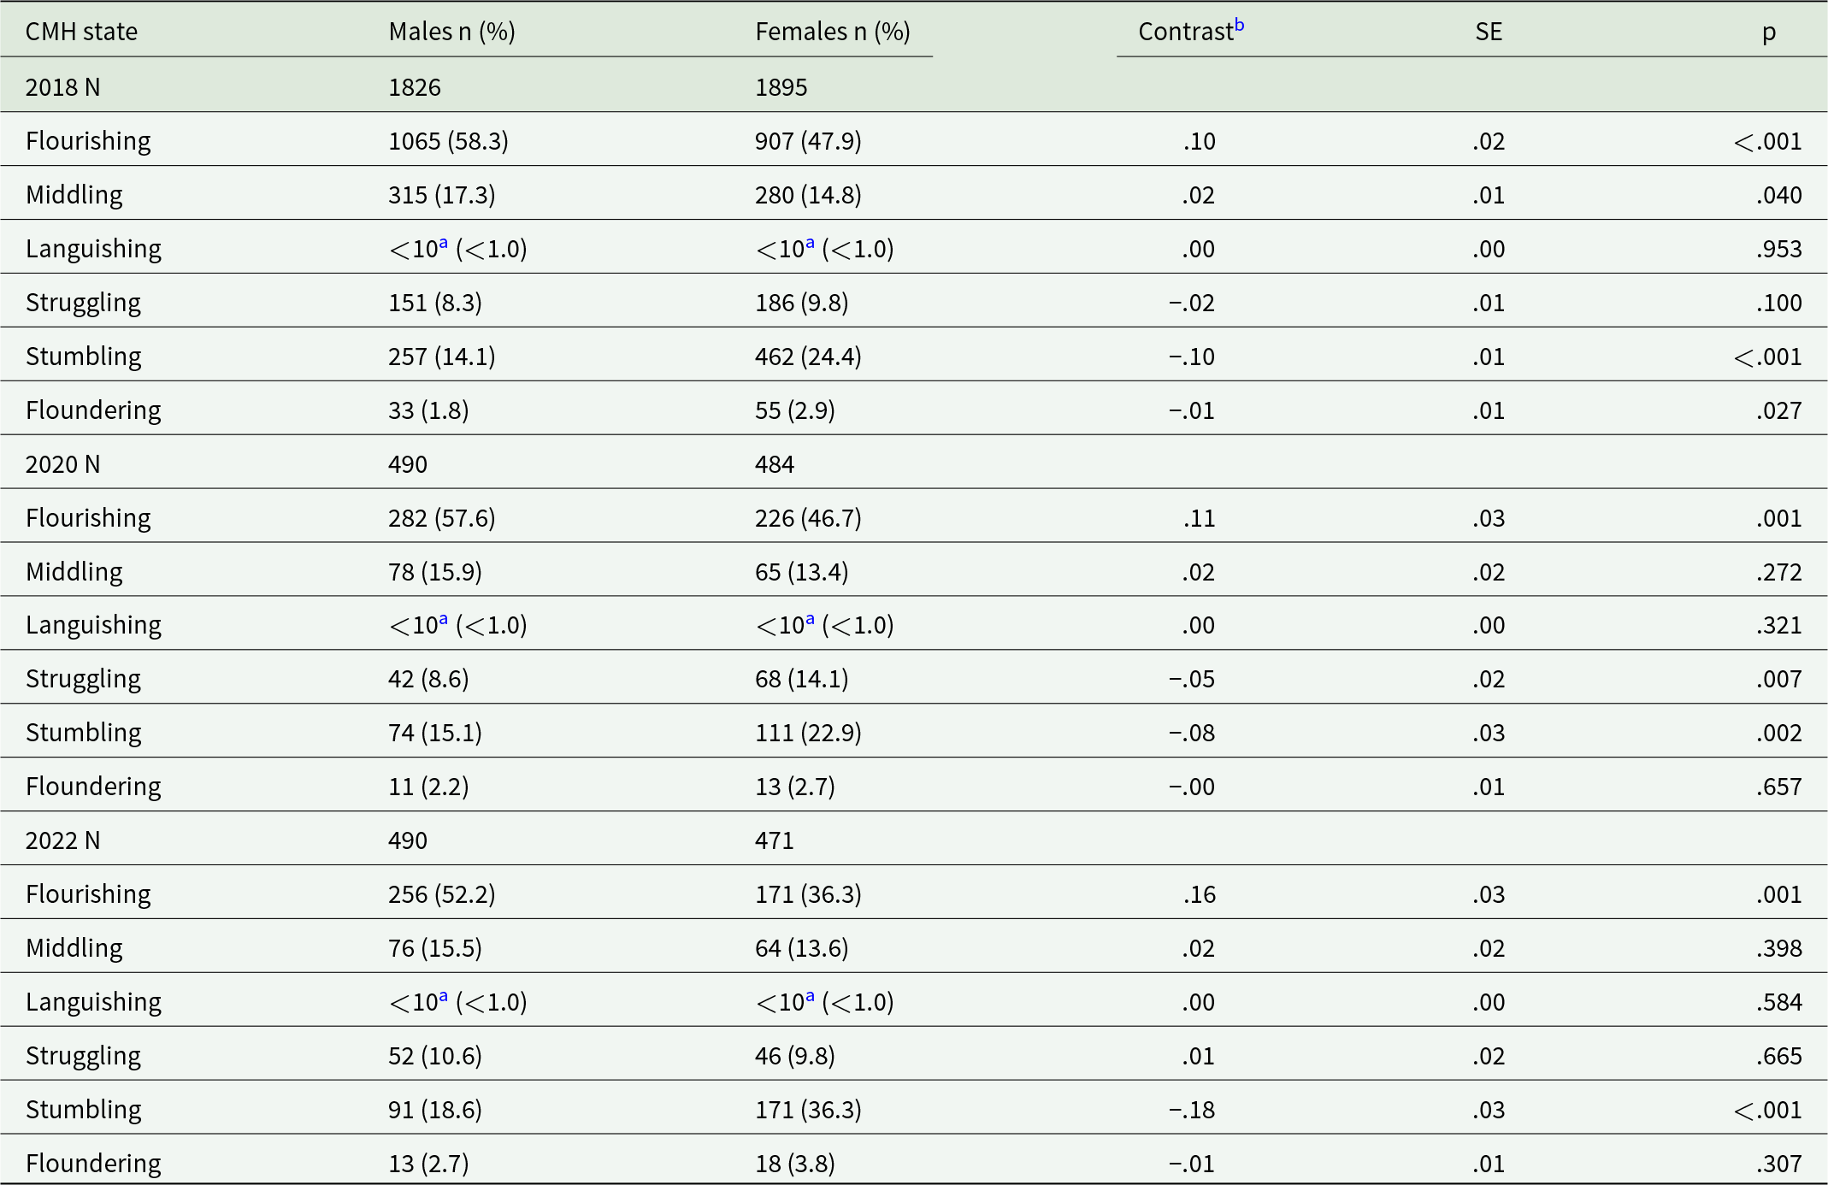Select the 2018 N row label
This screenshot has width=1828, height=1185.
tap(62, 87)
